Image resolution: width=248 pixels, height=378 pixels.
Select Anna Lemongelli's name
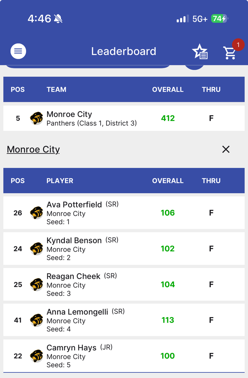coord(77,312)
